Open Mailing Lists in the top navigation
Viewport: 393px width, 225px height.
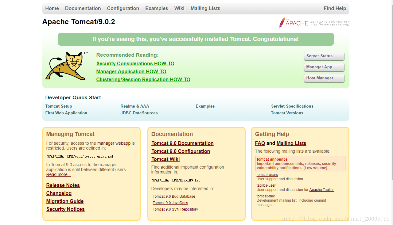(x=205, y=9)
